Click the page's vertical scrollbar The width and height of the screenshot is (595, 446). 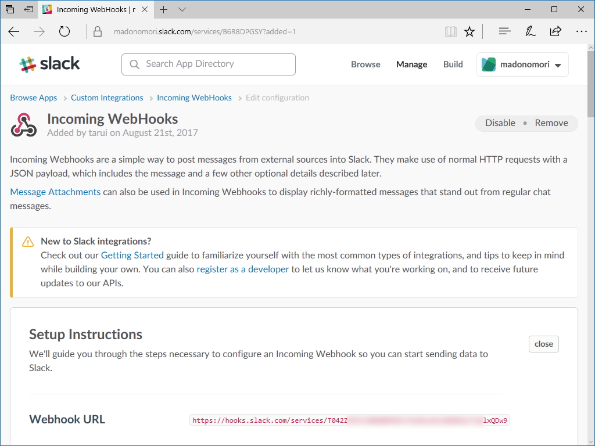tap(590, 81)
